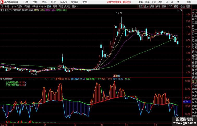Open the headset customer service icon
The width and height of the screenshot is (197, 126).
167,2
